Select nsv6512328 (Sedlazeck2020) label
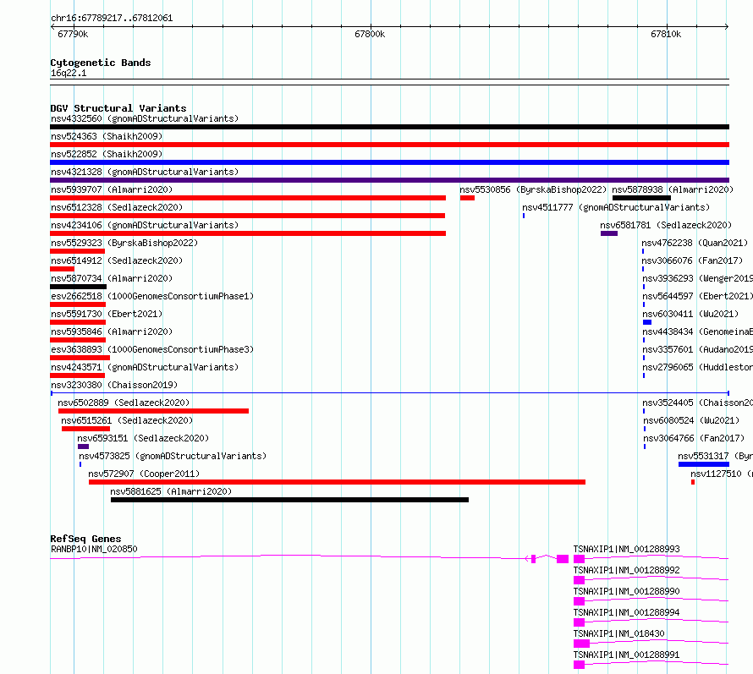Viewport: 753px width, 674px height. (x=117, y=207)
